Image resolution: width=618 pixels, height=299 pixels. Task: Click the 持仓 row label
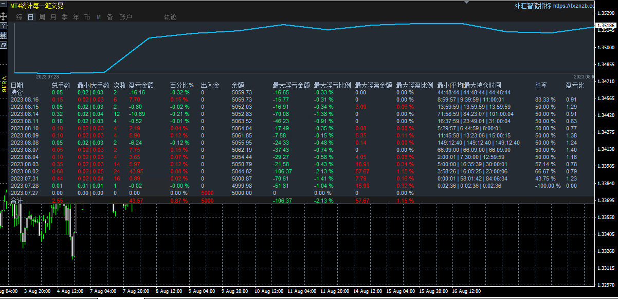[x=16, y=92]
